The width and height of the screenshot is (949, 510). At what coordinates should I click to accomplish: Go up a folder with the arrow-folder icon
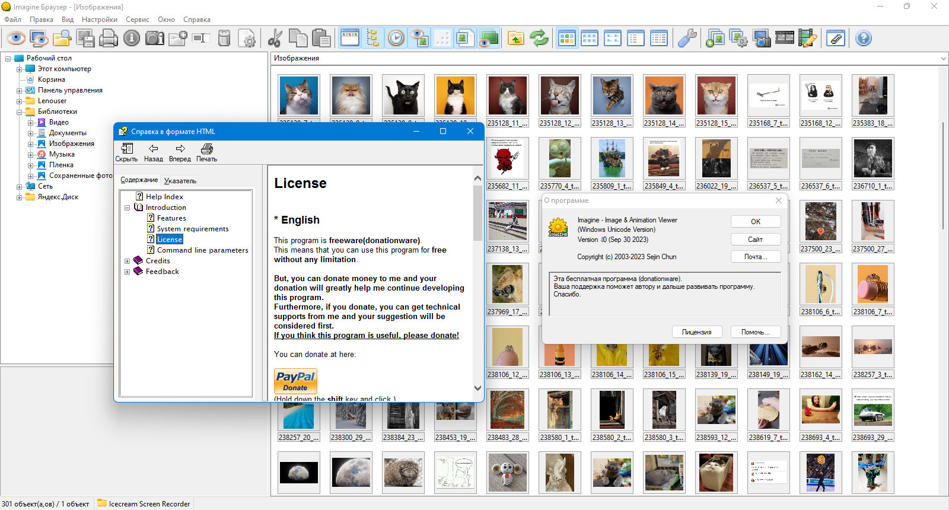pyautogui.click(x=515, y=39)
